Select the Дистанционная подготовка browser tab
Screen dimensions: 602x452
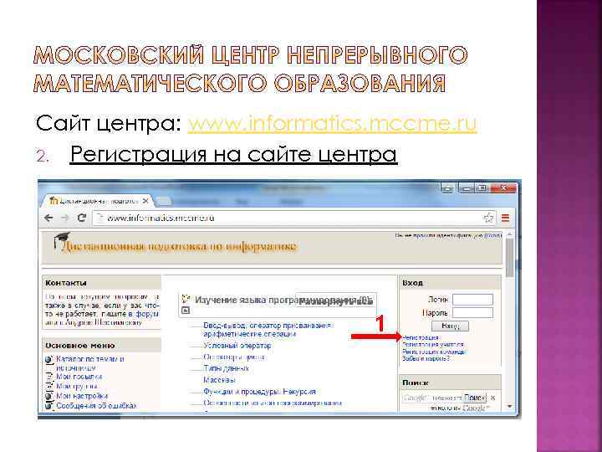(x=98, y=201)
